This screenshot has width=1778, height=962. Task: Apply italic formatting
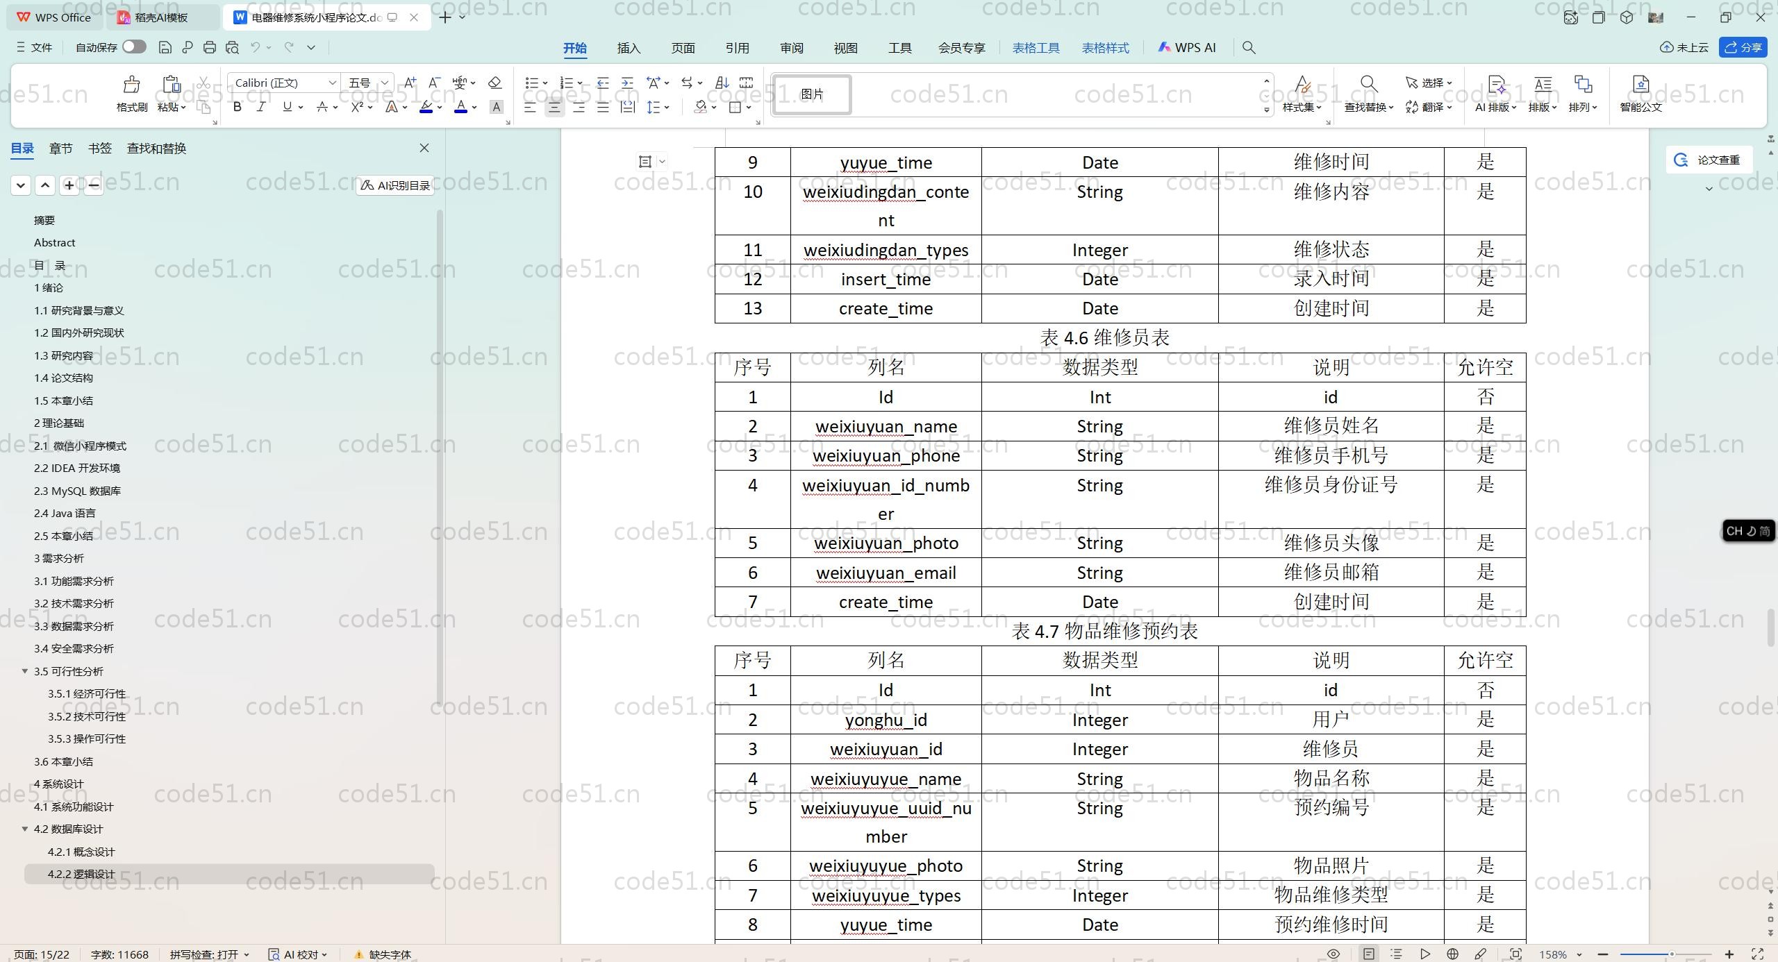[x=260, y=107]
